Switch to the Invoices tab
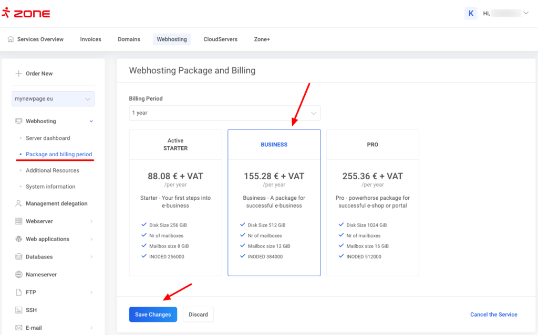Image resolution: width=538 pixels, height=335 pixels. click(x=90, y=39)
